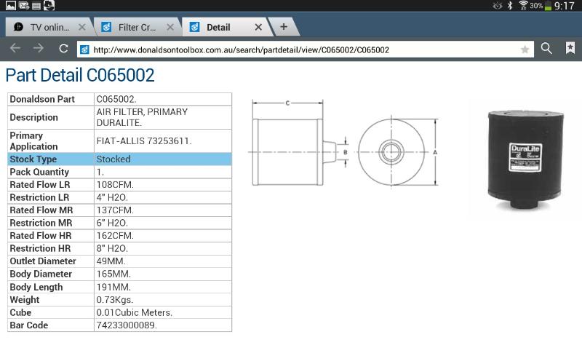Viewport: 582px width, 364px height.
Task: Tap the Bluetooth status icon
Action: pyautogui.click(x=510, y=5)
